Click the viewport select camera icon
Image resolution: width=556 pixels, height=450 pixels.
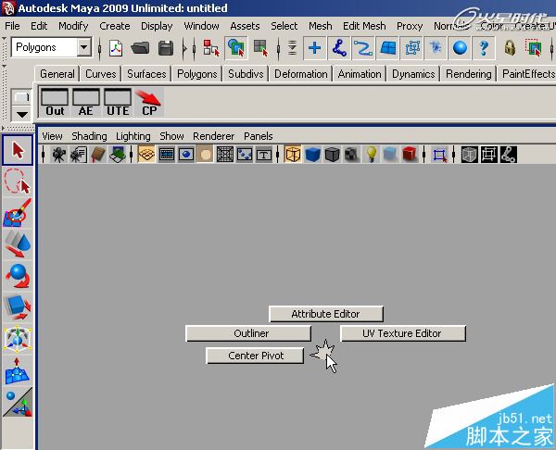coord(59,155)
